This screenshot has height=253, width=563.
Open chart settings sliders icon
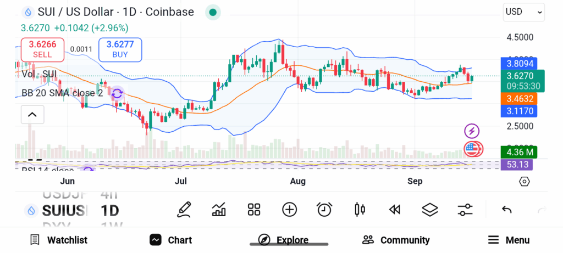click(x=465, y=209)
